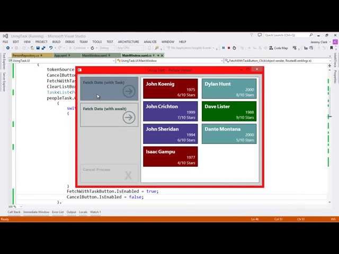Click the split editor icon at scrollbar top
The width and height of the screenshot is (339, 254).
click(x=329, y=66)
